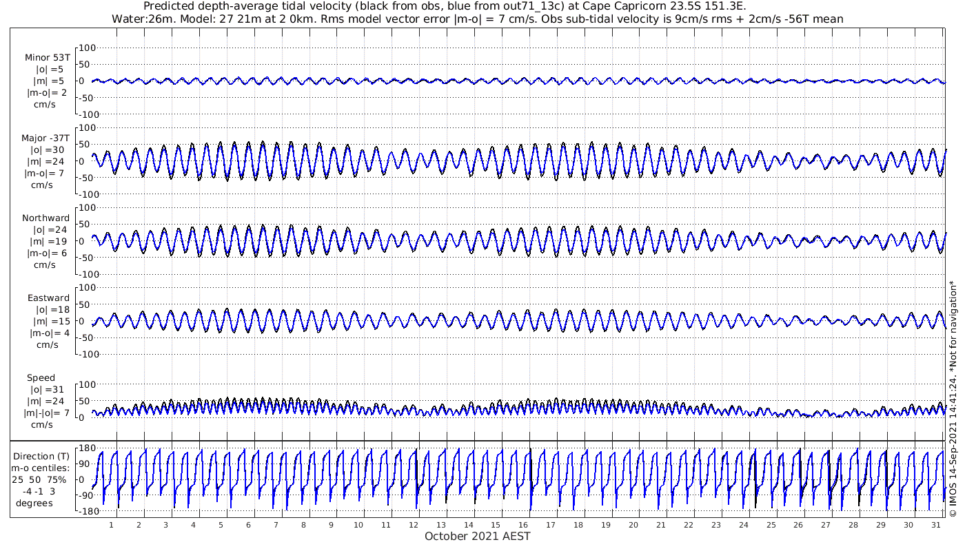
Task: Click the 'm-o centiles:' label
Action: click(x=40, y=468)
